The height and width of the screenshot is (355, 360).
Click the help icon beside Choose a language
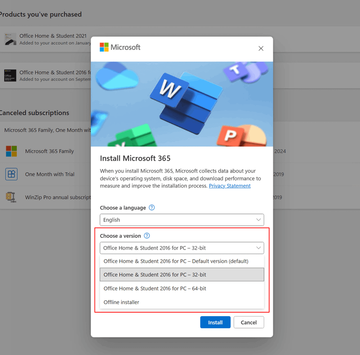152,208
